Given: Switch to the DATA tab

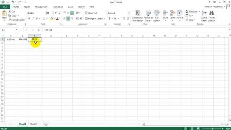Looking at the screenshot, I should click(x=70, y=7).
